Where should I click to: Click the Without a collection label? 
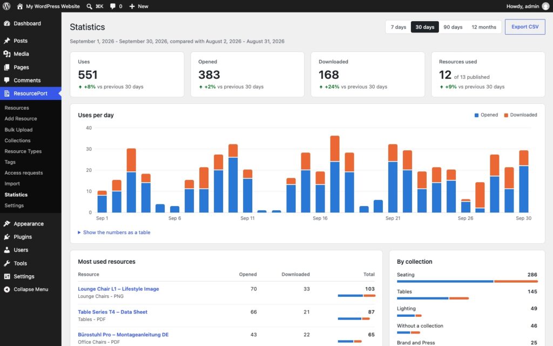point(420,326)
